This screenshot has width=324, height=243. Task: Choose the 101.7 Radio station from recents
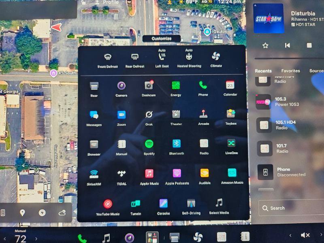(288, 148)
